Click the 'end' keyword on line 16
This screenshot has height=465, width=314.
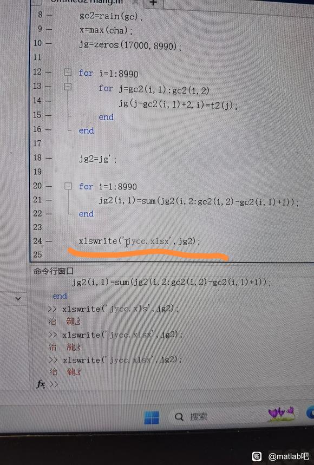click(86, 131)
